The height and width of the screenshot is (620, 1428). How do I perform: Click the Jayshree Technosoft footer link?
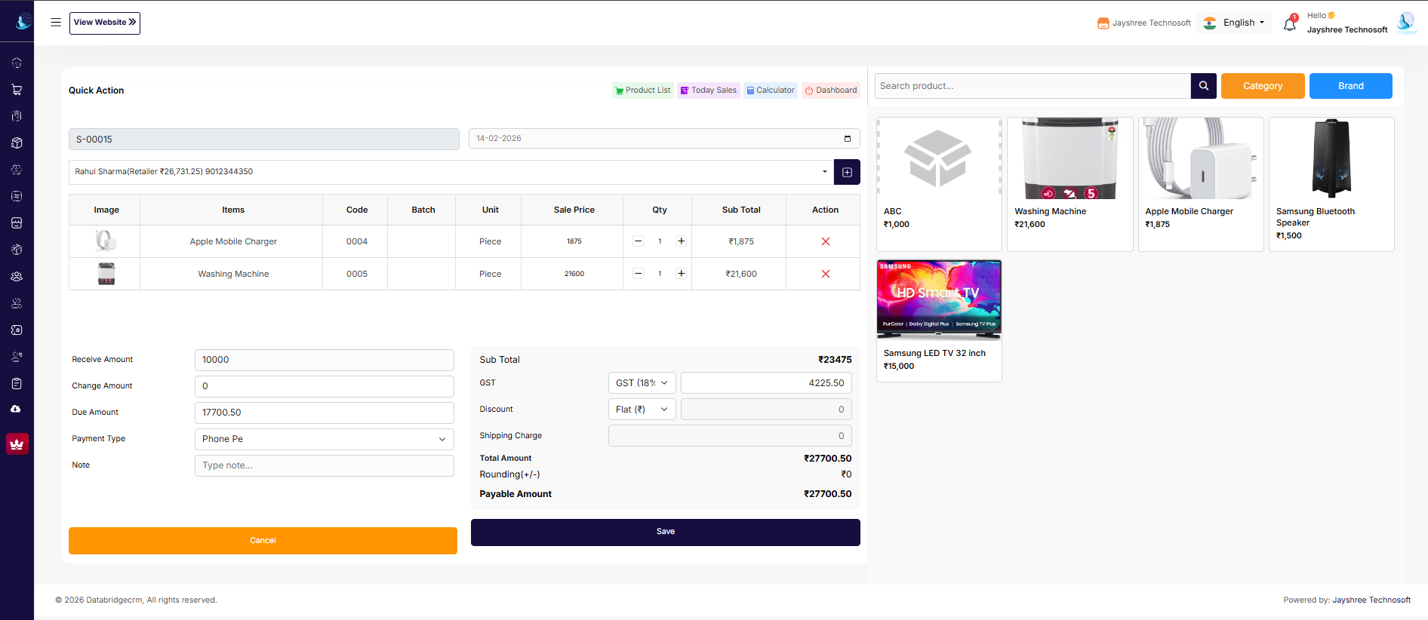coord(1371,600)
